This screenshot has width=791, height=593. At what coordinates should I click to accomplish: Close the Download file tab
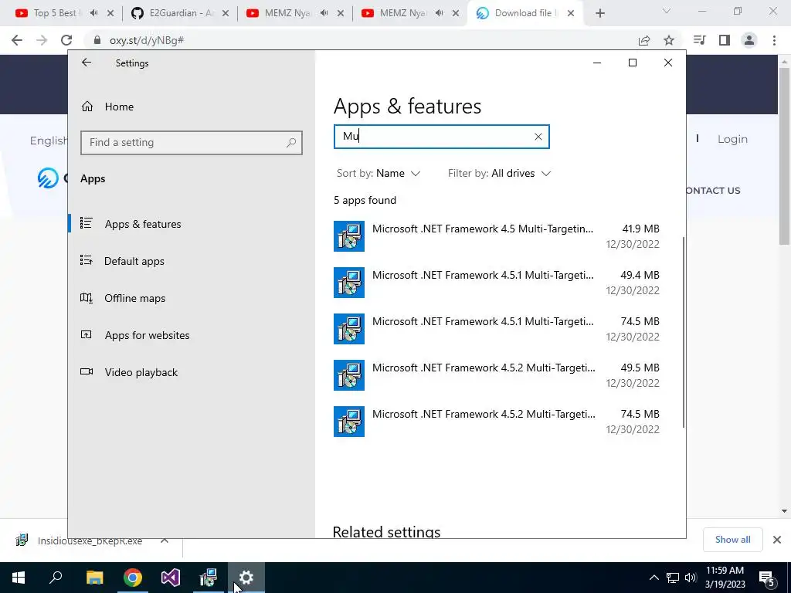[571, 13]
